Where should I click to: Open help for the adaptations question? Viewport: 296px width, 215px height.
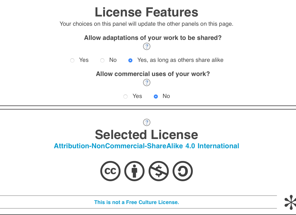147,47
